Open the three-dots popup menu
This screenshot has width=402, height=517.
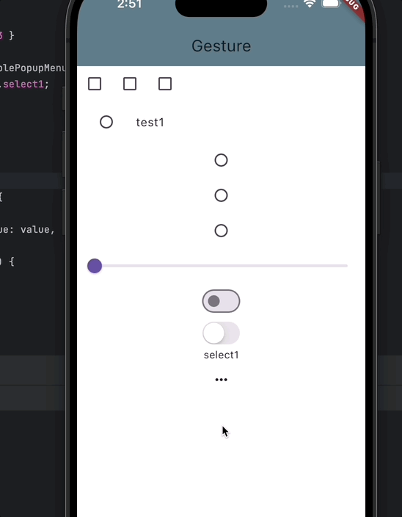[x=221, y=380]
